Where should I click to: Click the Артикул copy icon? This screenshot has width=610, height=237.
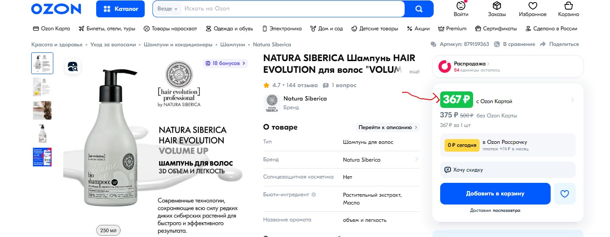(x=434, y=44)
